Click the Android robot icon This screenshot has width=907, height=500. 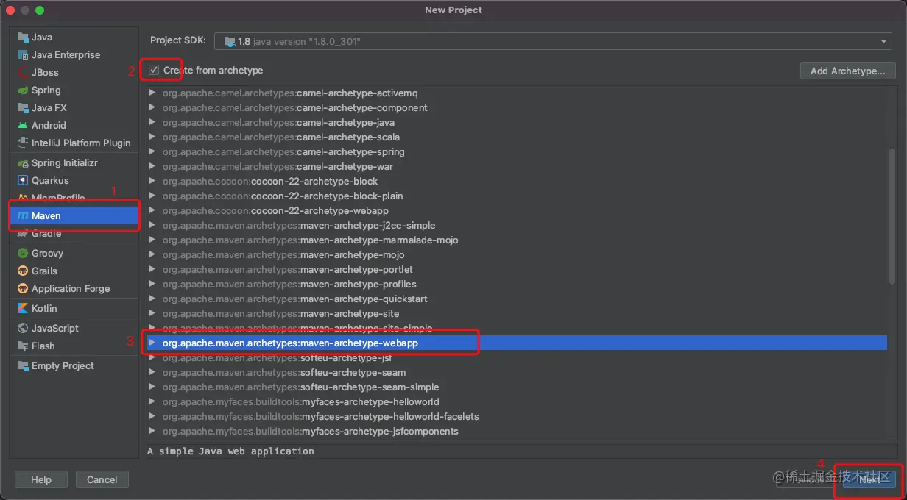[x=23, y=125]
